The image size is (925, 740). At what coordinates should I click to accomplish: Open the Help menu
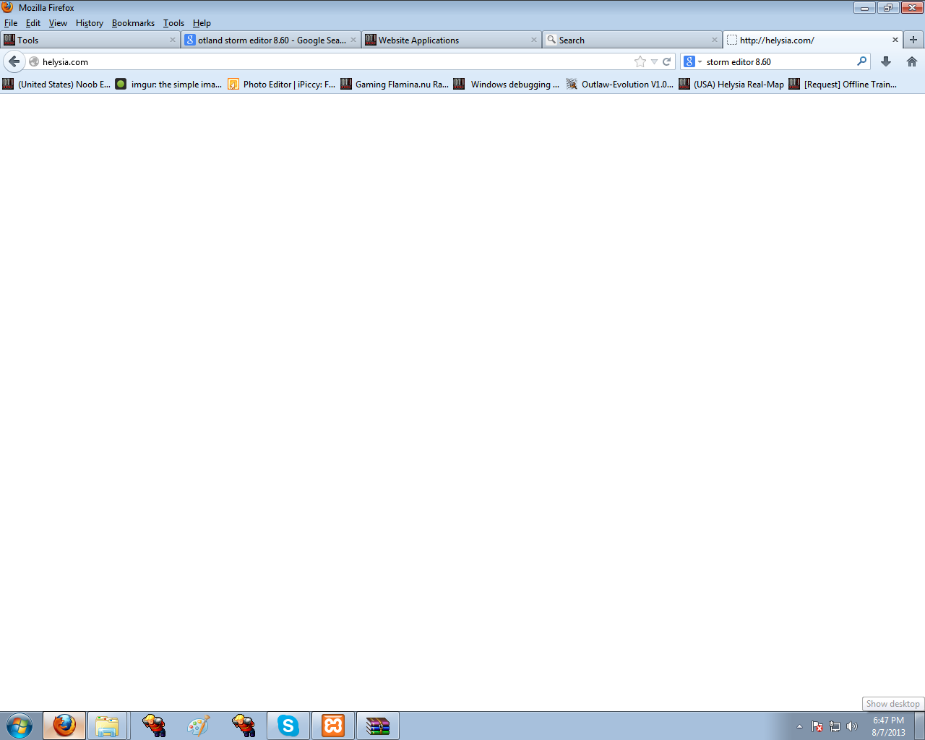(x=202, y=23)
